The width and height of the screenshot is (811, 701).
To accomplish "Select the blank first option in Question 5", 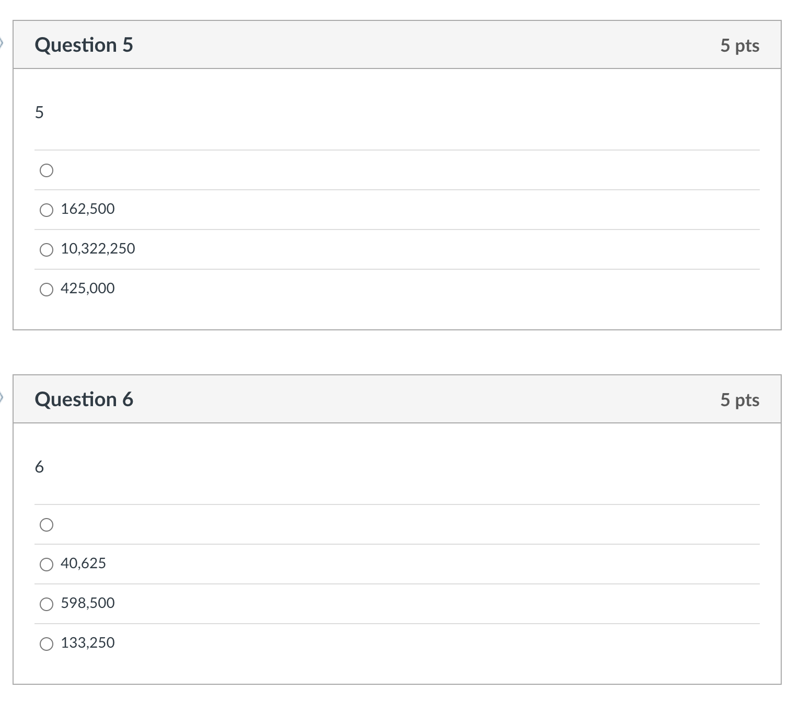I will [47, 170].
